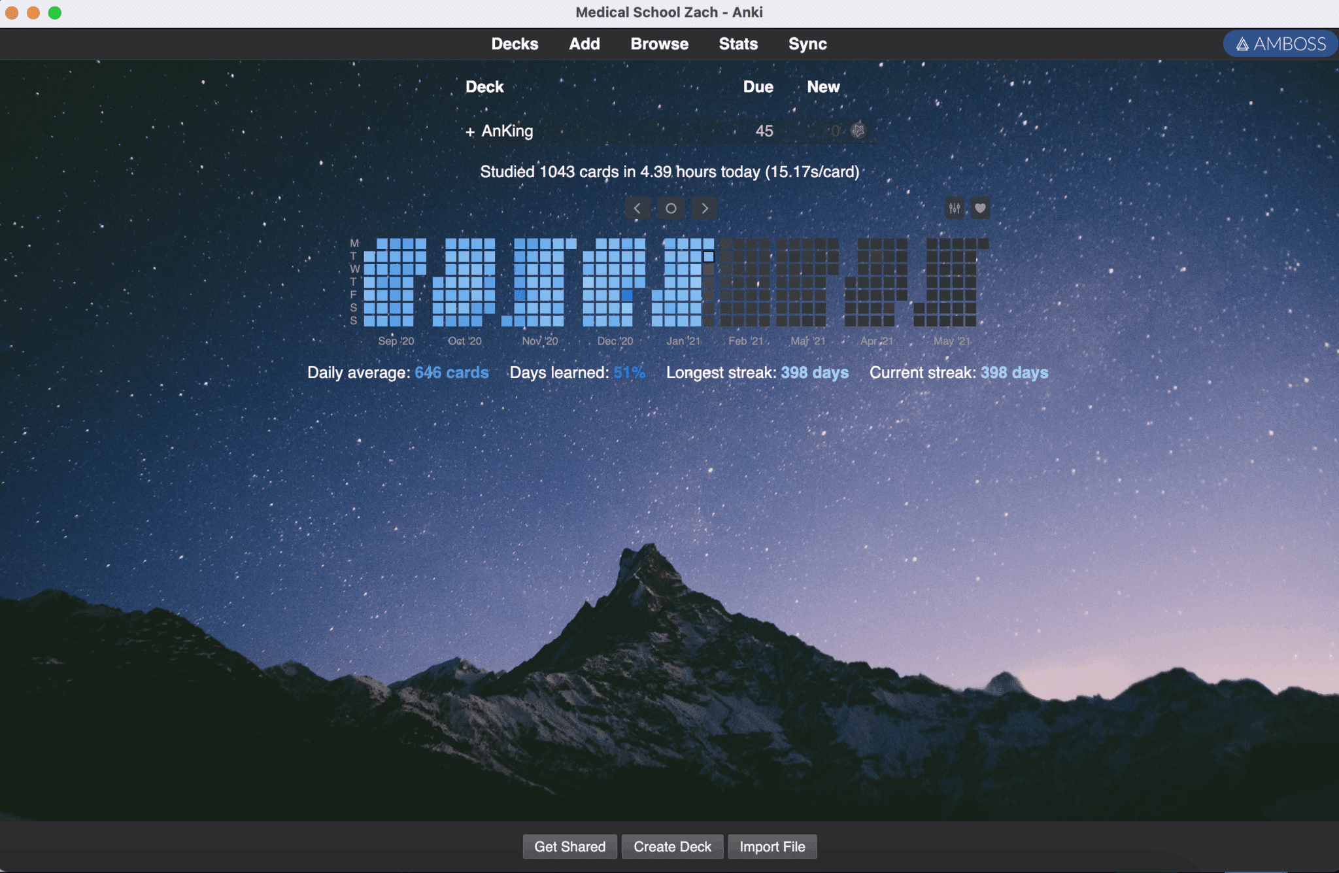Sync the collection with the Sync button
This screenshot has width=1339, height=873.
click(807, 44)
